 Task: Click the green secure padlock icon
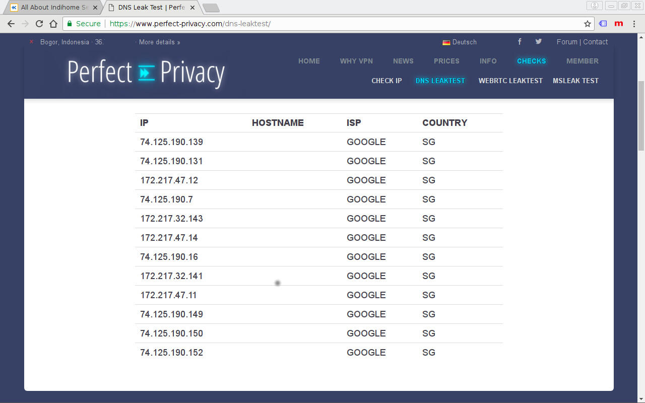[x=70, y=24]
